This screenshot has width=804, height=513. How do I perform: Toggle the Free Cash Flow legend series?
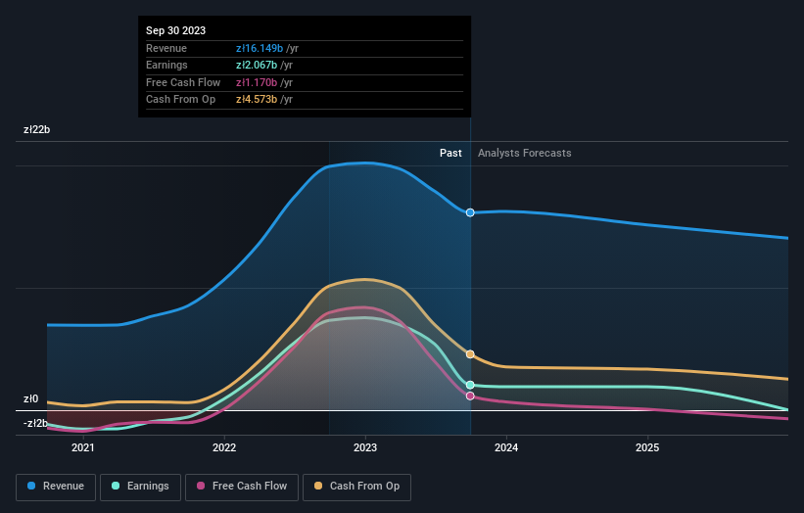(242, 487)
